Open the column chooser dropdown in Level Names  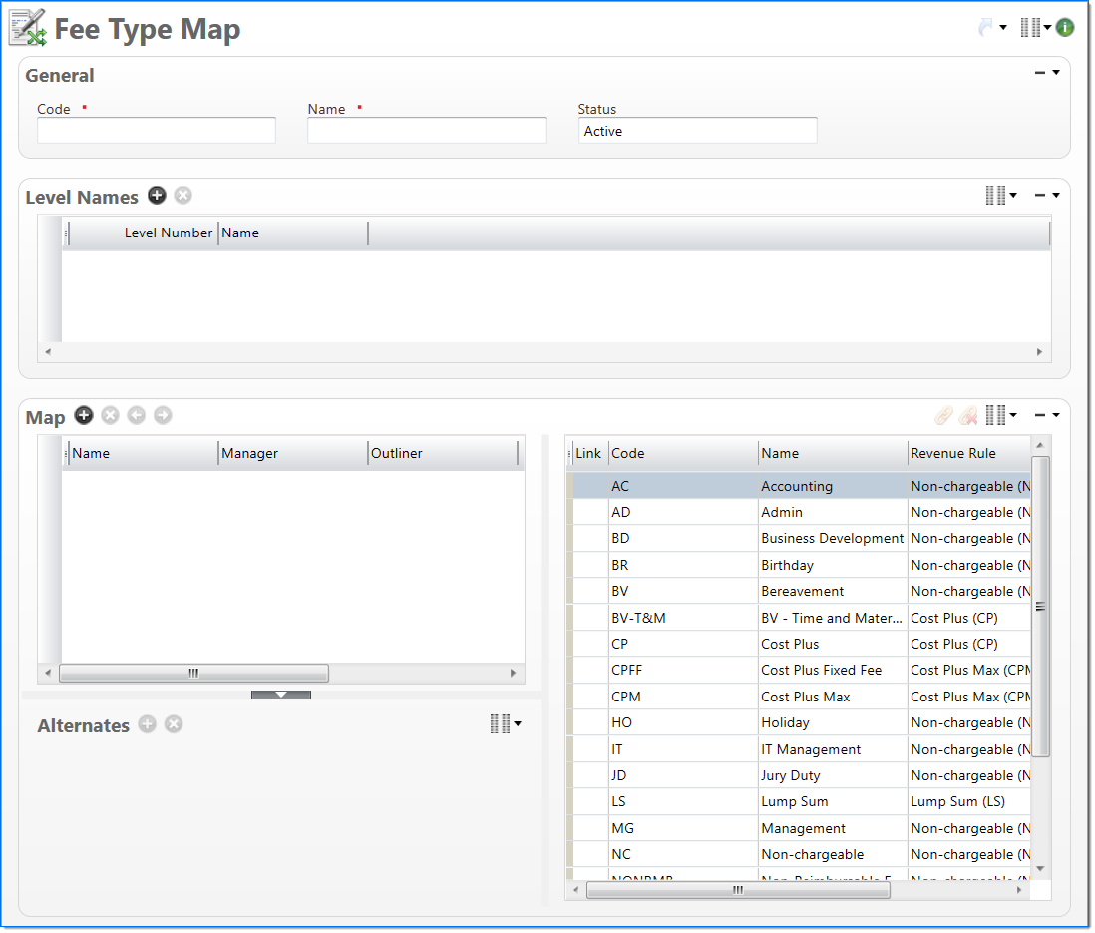pos(1000,196)
